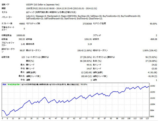
Task: Click the "スプレッド" label
Action: click(97, 35)
